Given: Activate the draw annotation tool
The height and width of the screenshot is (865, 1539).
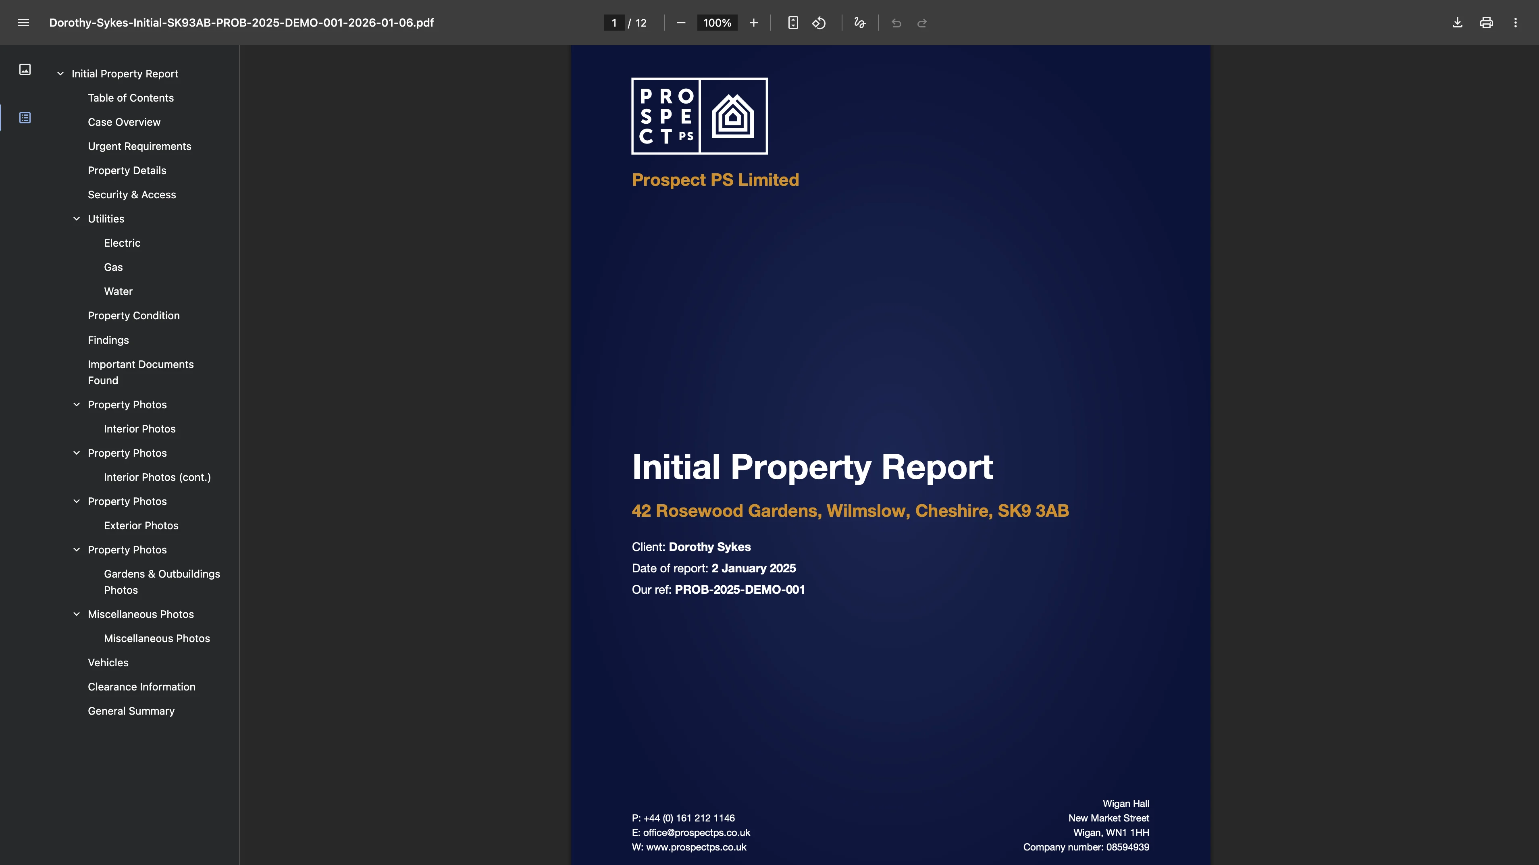Looking at the screenshot, I should coord(859,23).
